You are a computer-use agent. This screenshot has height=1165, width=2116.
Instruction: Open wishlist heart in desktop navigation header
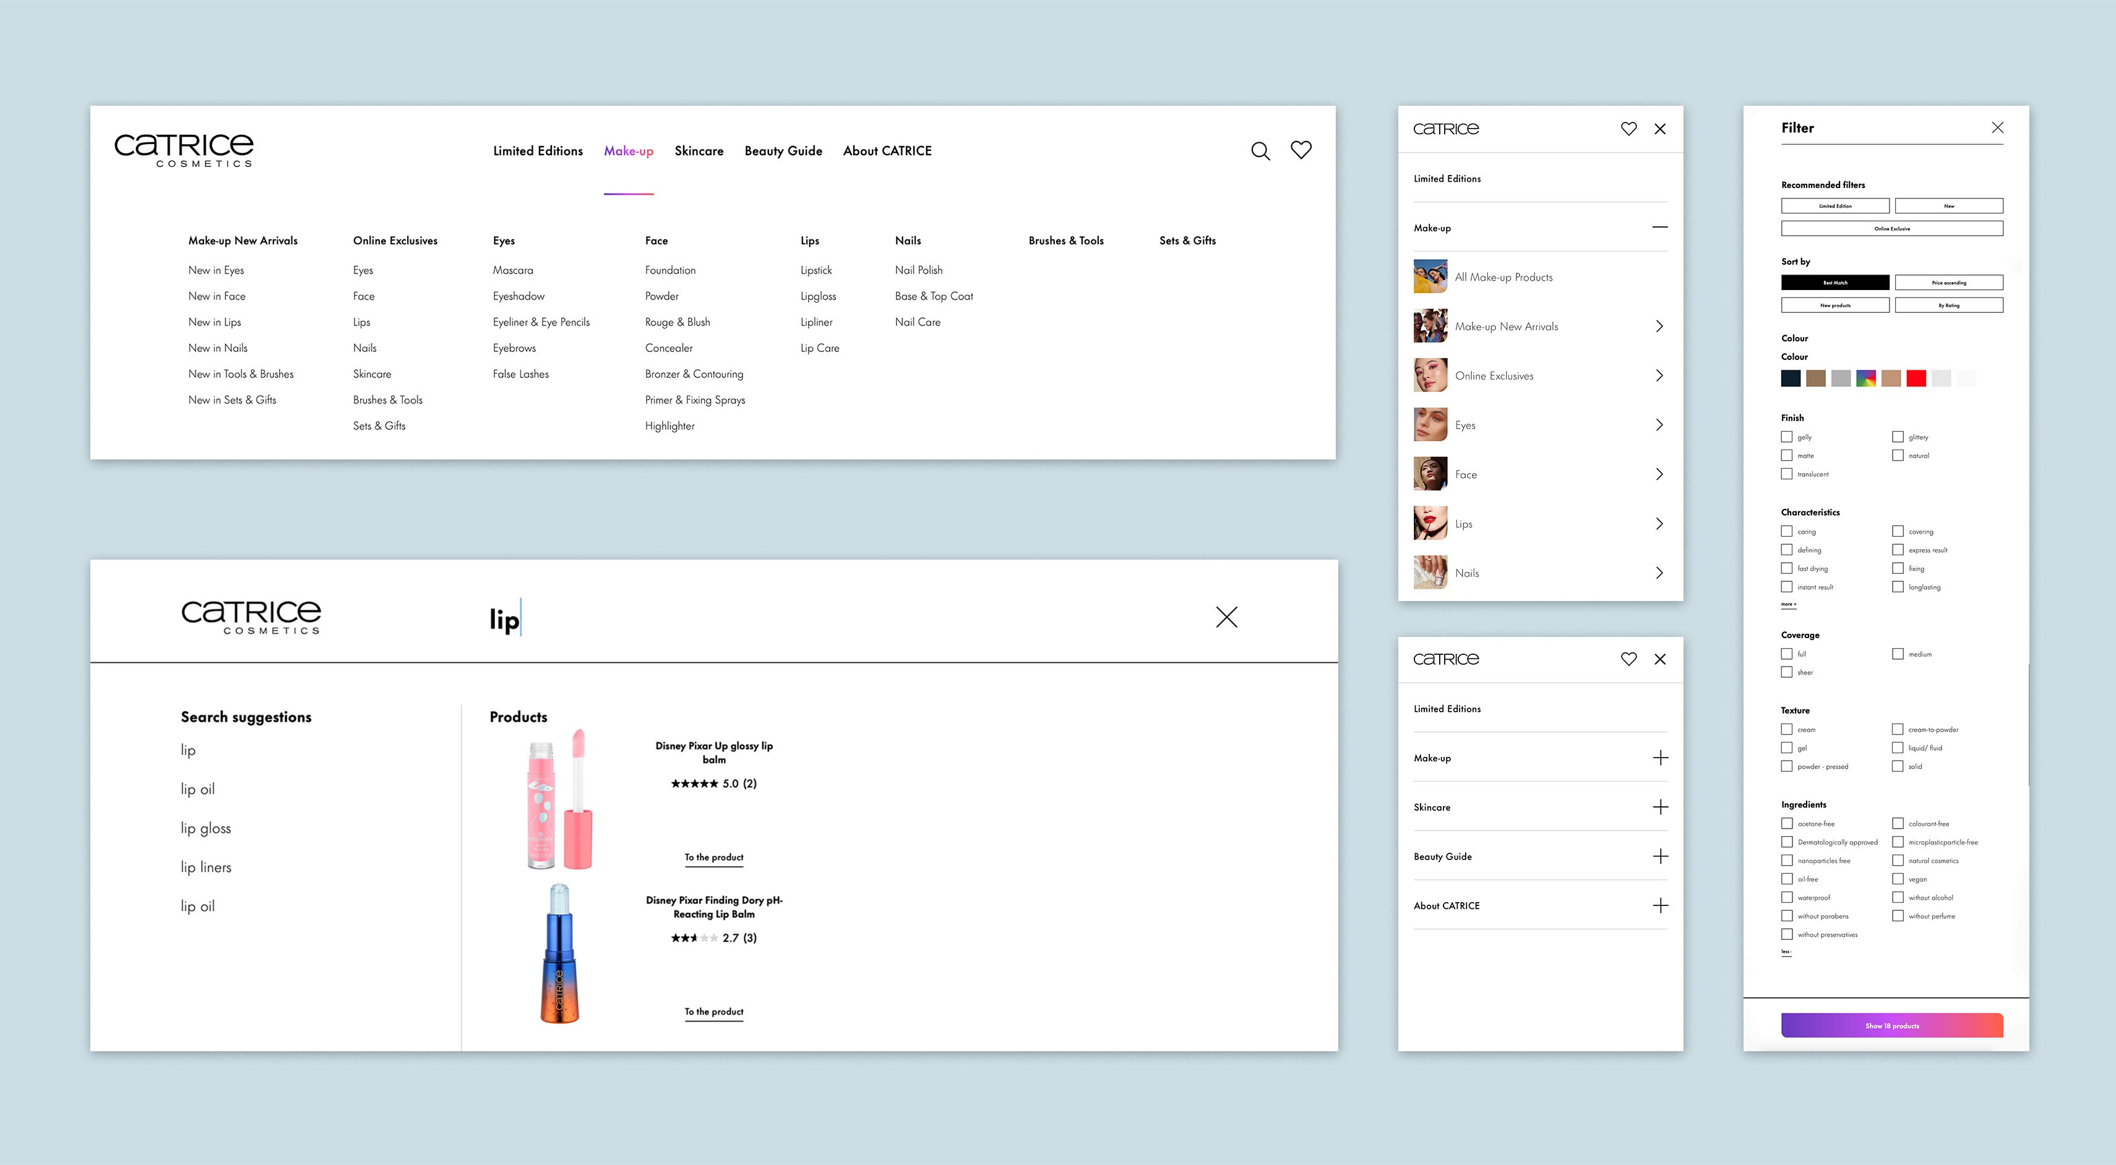tap(1301, 150)
